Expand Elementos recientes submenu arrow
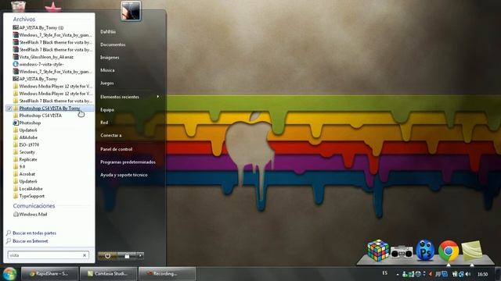Screen dimensions: 501x281 (x=158, y=97)
